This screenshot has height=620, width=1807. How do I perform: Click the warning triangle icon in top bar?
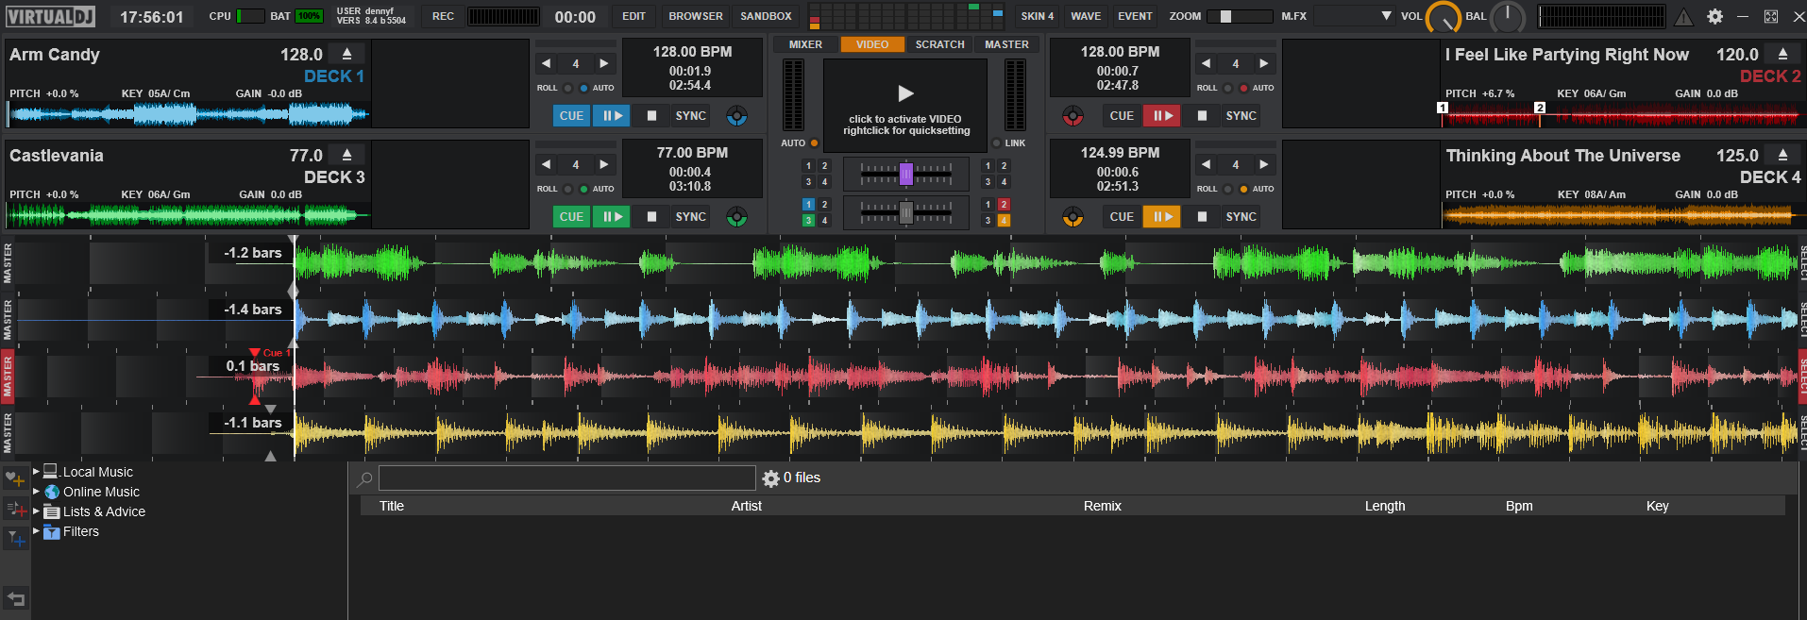(x=1683, y=16)
